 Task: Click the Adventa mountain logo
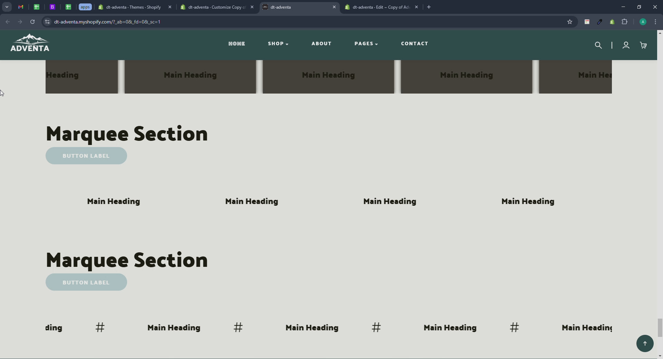click(30, 43)
